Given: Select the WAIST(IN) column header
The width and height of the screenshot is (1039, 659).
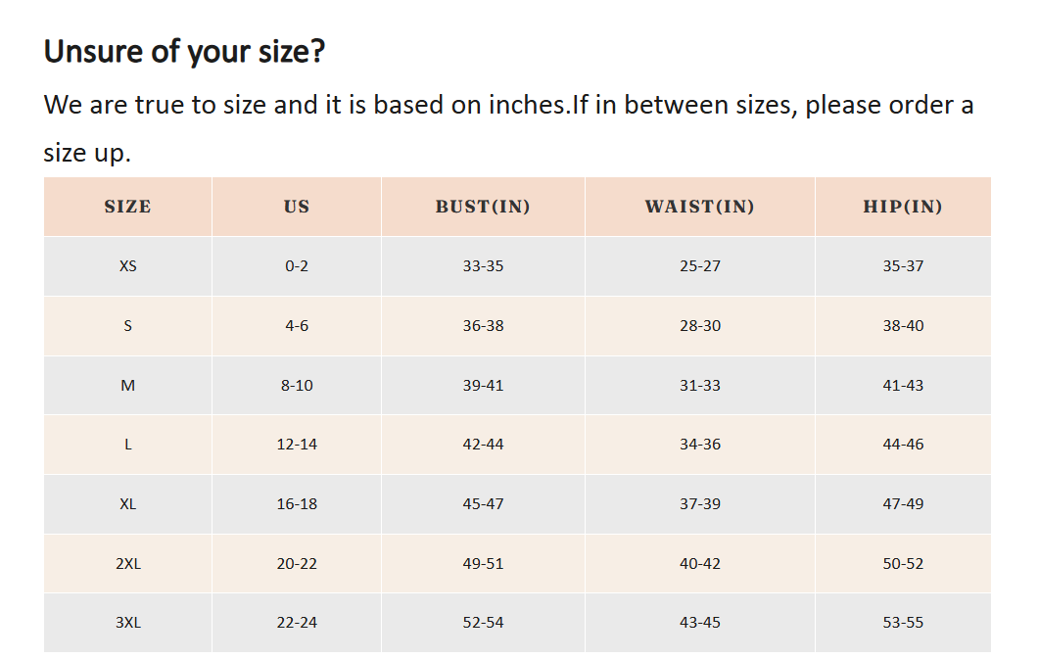Looking at the screenshot, I should coord(699,207).
